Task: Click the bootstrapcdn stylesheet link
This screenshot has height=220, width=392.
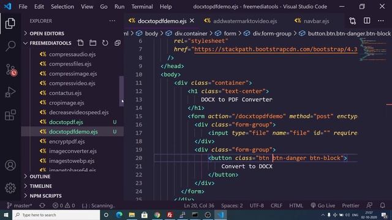Action: (276, 50)
